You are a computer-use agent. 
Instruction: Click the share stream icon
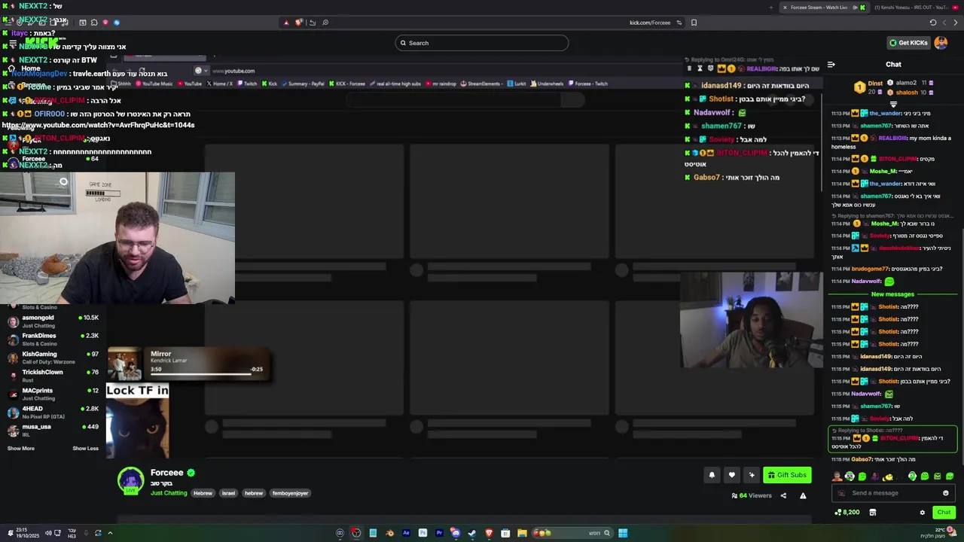783,495
